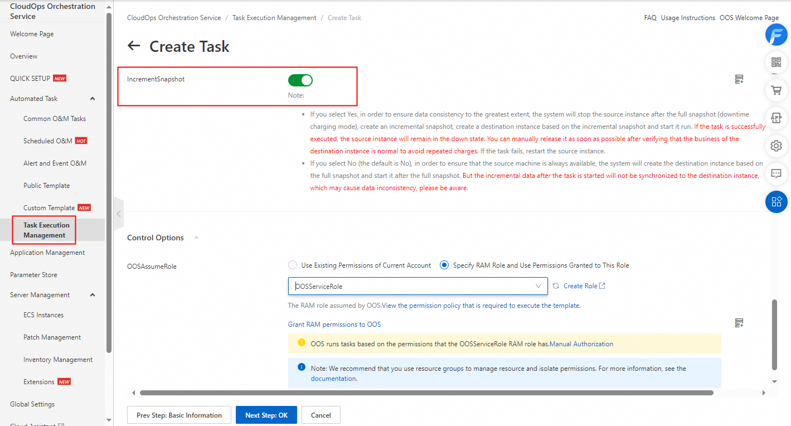
Task: Go back using the Create Task arrow
Action: pos(134,46)
